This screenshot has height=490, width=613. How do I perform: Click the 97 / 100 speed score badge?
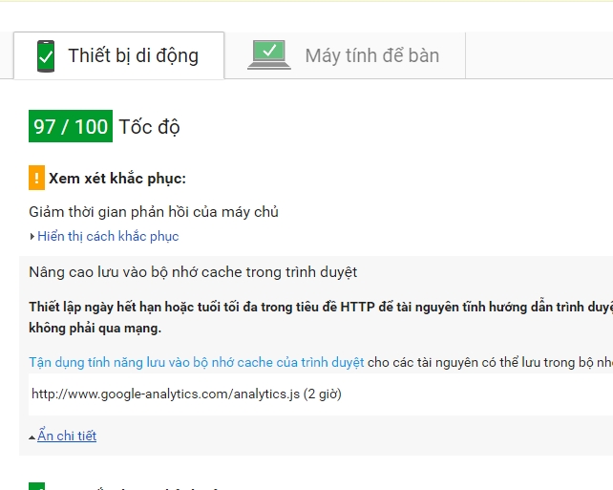[x=71, y=126]
